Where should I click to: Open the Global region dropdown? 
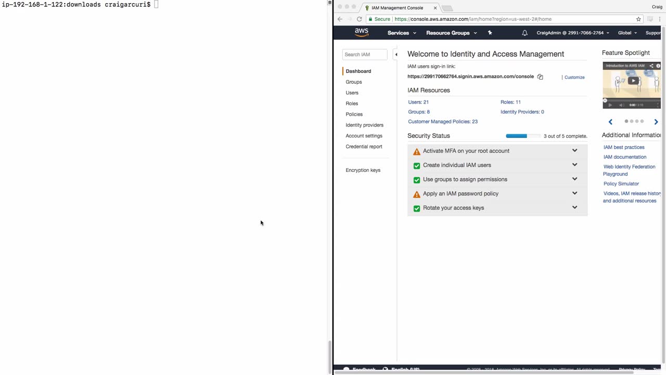click(x=627, y=33)
